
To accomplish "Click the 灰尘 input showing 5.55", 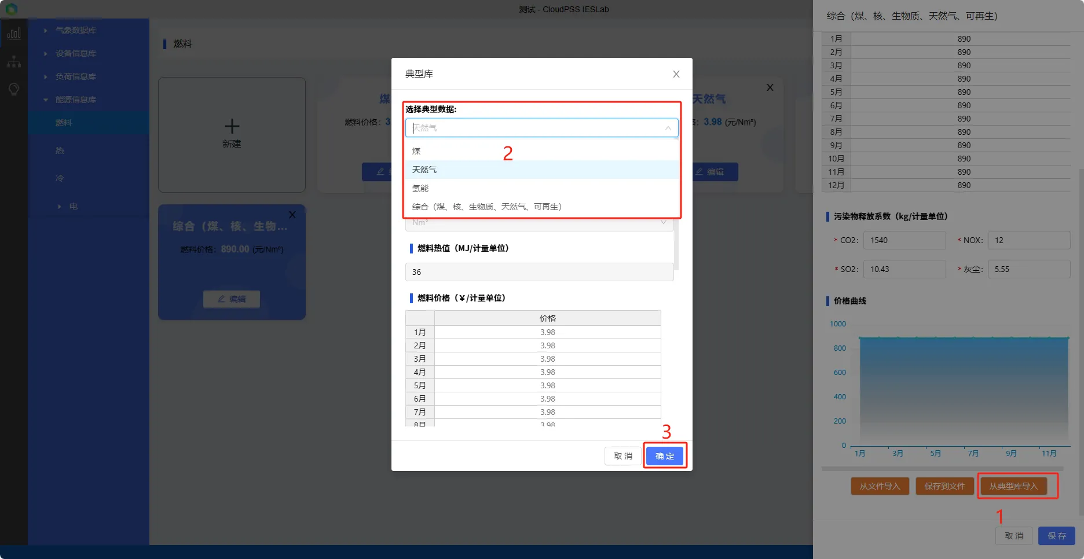I will 1029,269.
